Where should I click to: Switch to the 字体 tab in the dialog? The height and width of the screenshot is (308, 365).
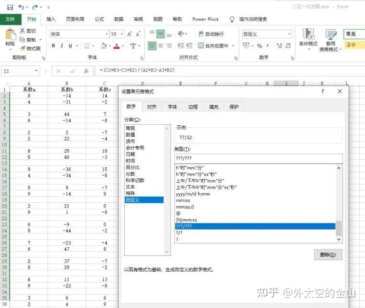tap(172, 107)
